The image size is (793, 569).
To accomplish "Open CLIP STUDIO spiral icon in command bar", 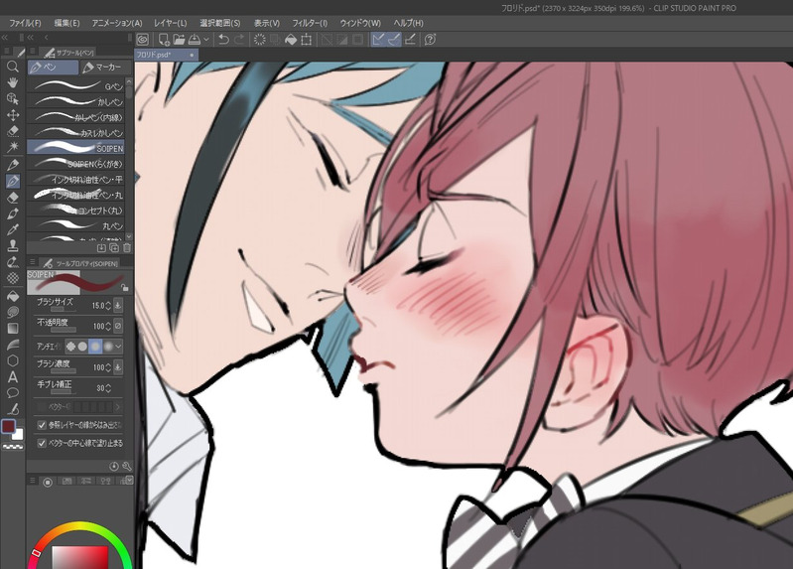I will pyautogui.click(x=143, y=39).
